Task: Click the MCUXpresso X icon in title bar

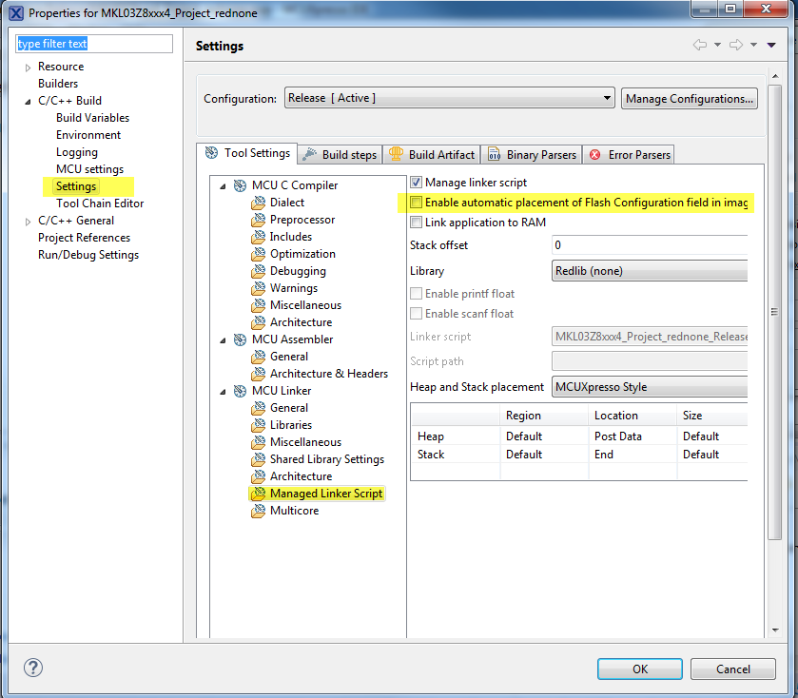Action: pos(16,12)
